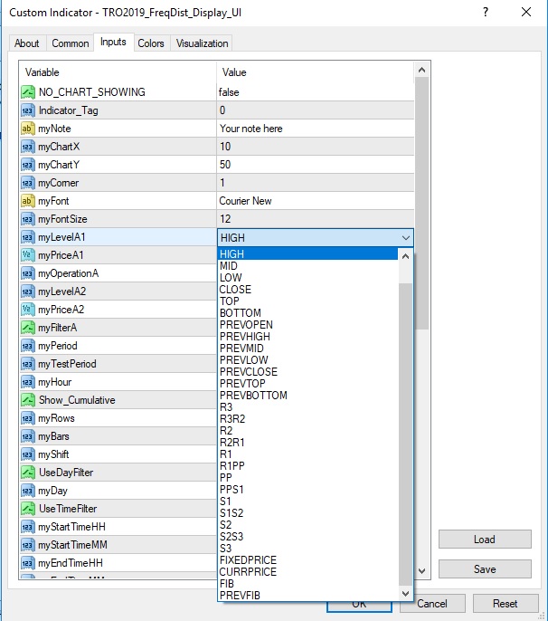Click the myPeriod integer icon
This screenshot has width=548, height=621.
(28, 346)
